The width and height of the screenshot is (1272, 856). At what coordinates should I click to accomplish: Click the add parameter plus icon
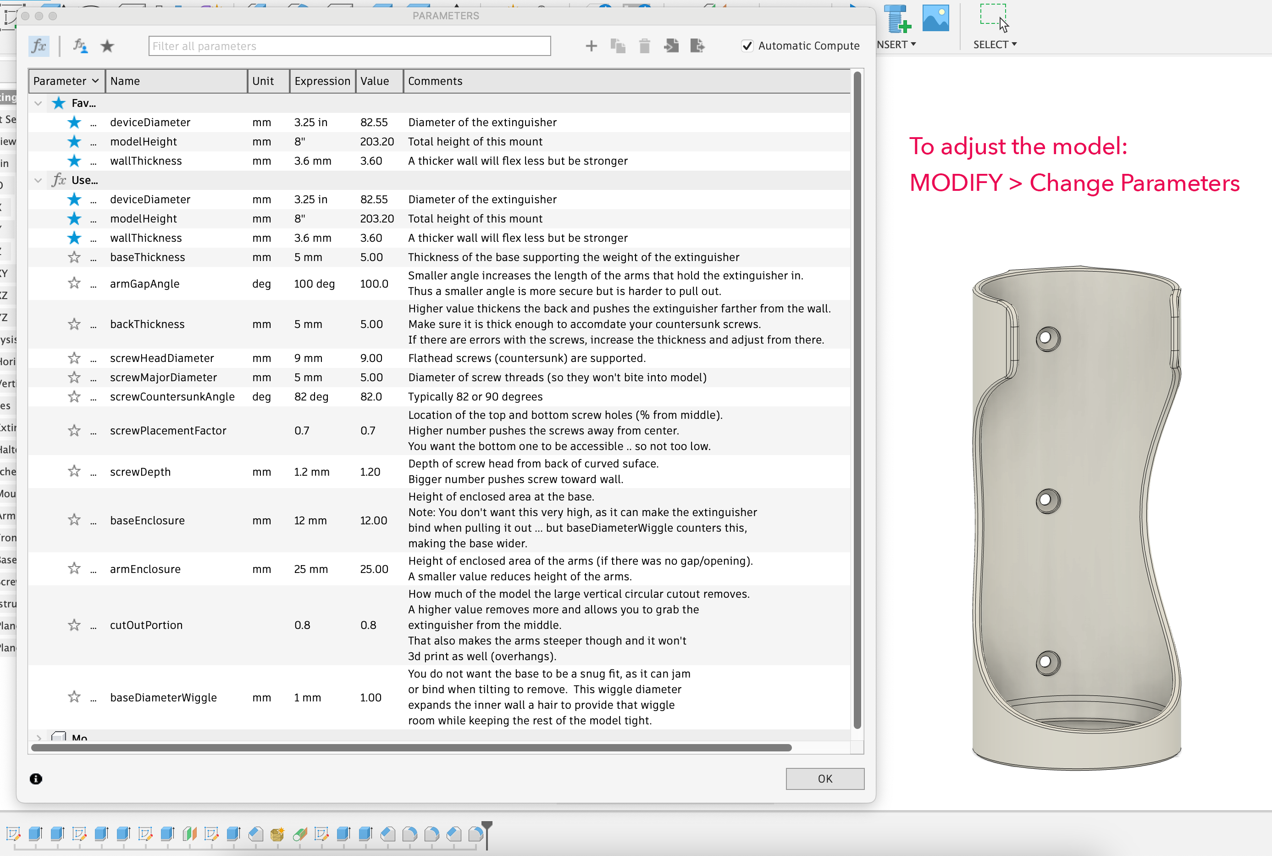[x=591, y=46]
